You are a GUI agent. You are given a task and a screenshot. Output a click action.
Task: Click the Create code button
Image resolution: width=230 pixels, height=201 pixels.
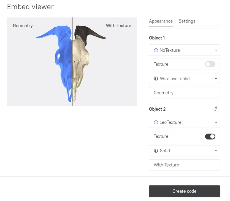184,191
